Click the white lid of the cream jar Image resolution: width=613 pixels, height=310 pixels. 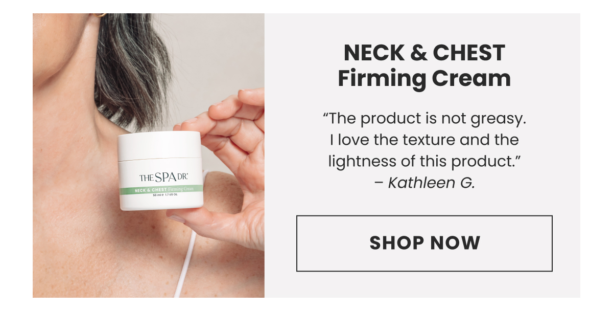click(x=159, y=146)
